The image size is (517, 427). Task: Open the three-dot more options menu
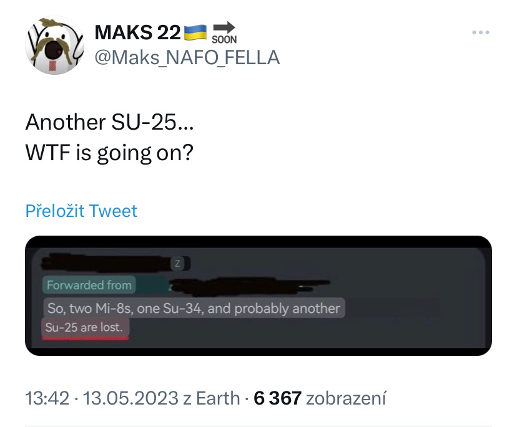(x=480, y=32)
